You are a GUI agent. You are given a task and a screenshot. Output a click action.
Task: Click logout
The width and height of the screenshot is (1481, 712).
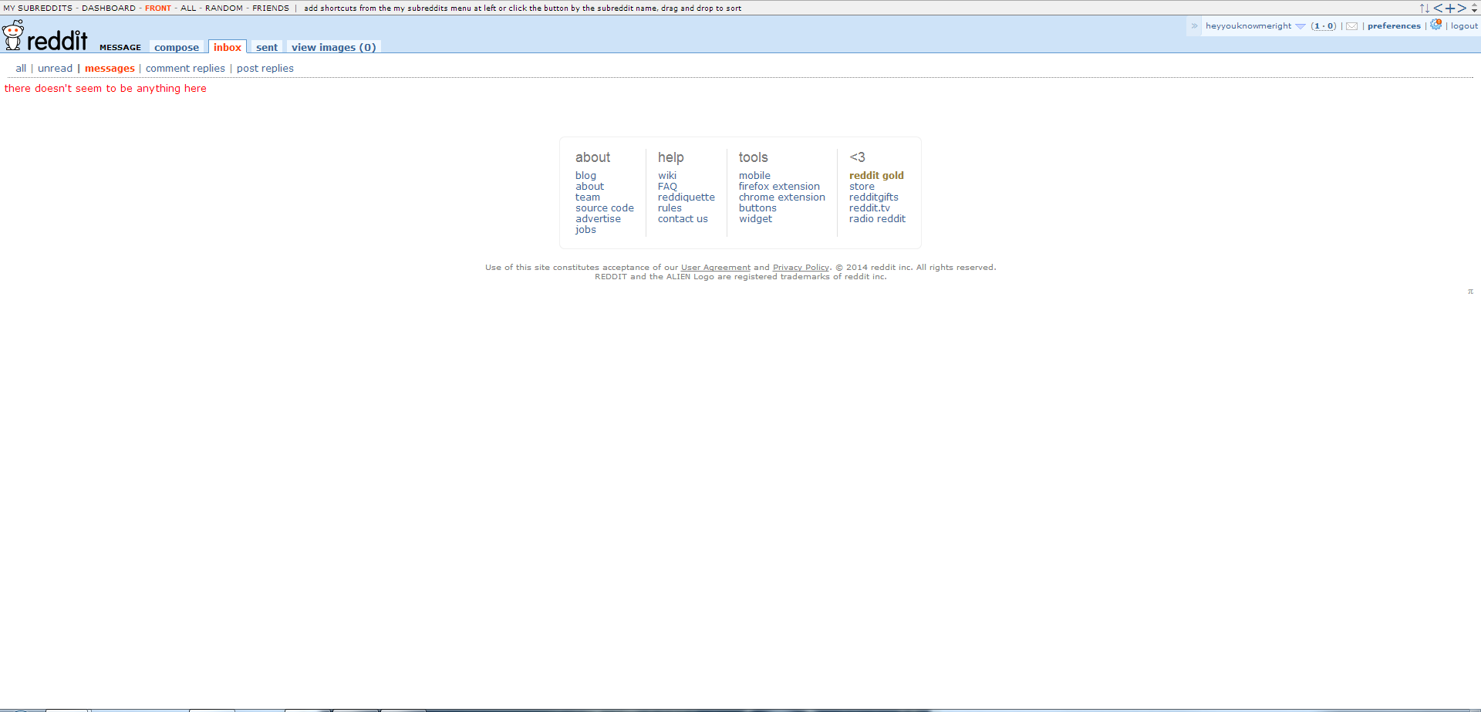1464,26
